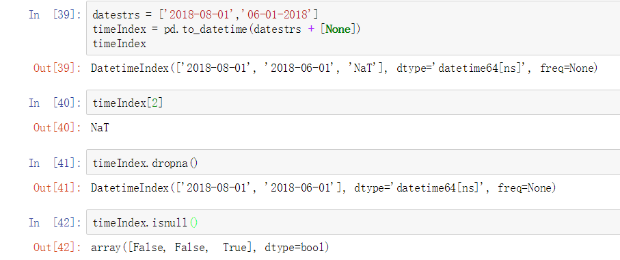Click the Out[39] DatetimeIndex output with 'NaT'
This screenshot has width=620, height=260.
344,68
